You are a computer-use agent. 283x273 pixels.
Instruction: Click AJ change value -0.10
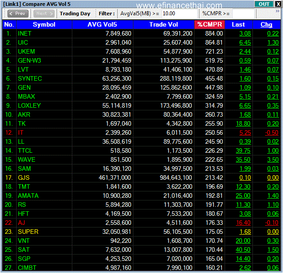tap(272, 223)
